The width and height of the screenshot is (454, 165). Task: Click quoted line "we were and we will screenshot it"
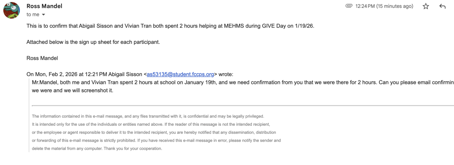(73, 90)
